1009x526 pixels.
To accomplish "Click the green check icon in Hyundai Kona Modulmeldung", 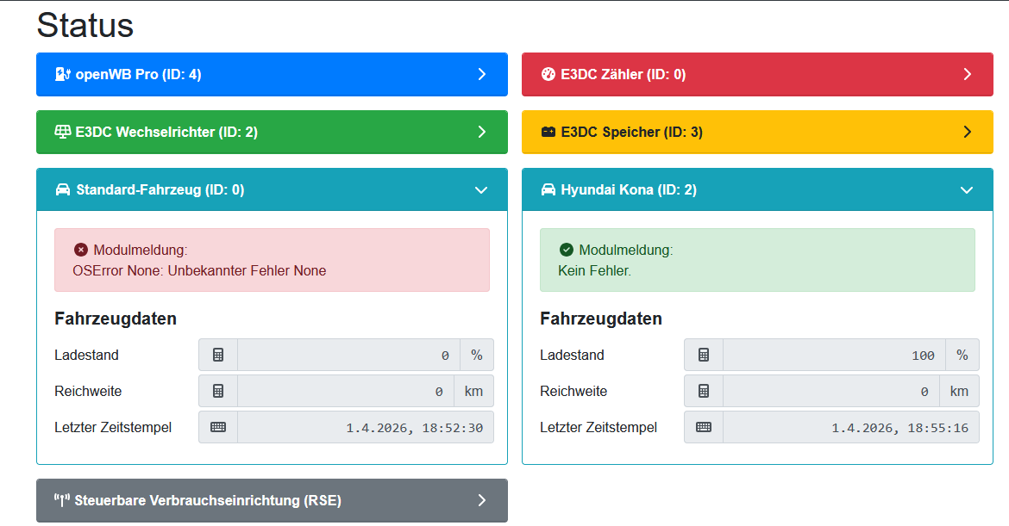I will (x=567, y=250).
